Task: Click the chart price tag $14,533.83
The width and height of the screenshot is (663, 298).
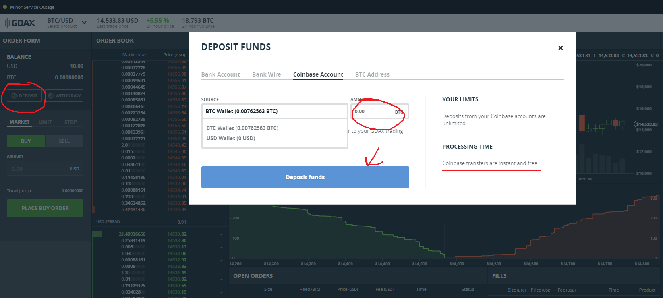Action: click(646, 124)
